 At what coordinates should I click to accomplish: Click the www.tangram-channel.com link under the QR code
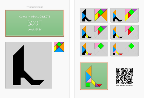coord(124,85)
